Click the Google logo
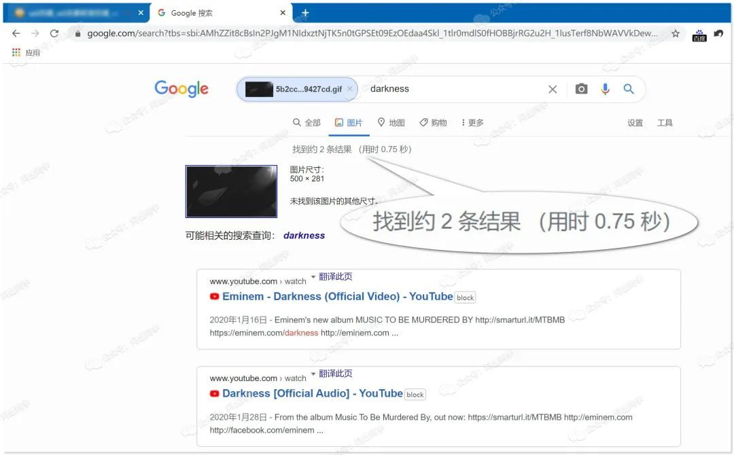The height and width of the screenshot is (455, 734). [181, 88]
